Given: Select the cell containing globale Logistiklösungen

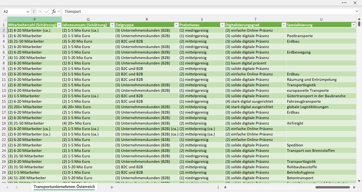Looking at the screenshot, I should pos(321,107).
